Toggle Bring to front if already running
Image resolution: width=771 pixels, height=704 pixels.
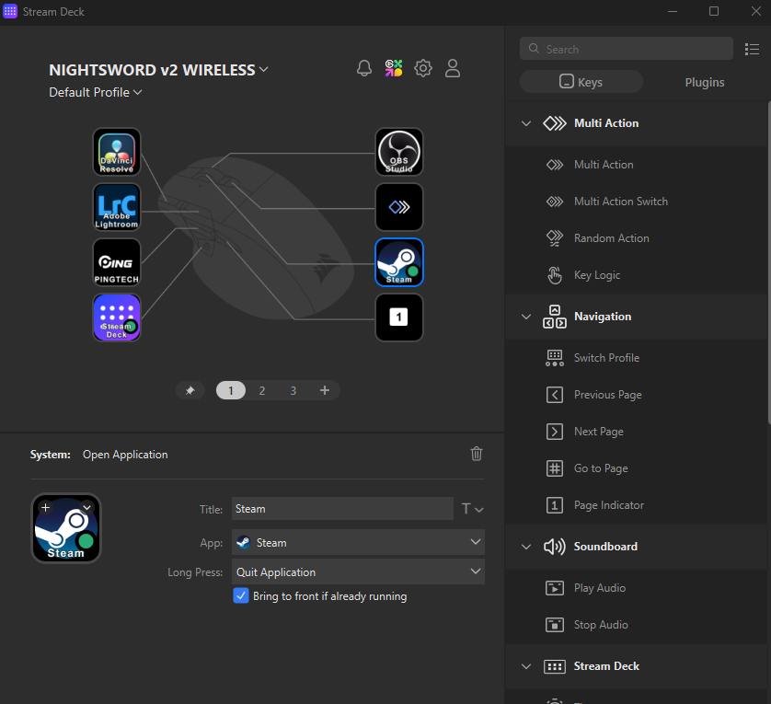click(x=240, y=595)
